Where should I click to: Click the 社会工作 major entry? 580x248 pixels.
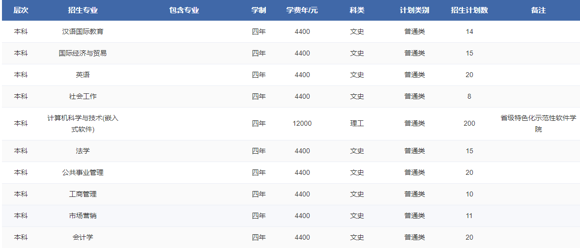pyautogui.click(x=83, y=96)
